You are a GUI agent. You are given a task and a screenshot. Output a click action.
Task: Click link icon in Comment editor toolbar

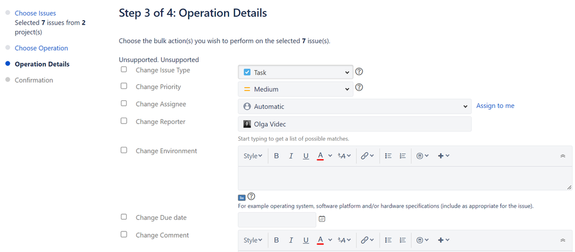point(367,240)
